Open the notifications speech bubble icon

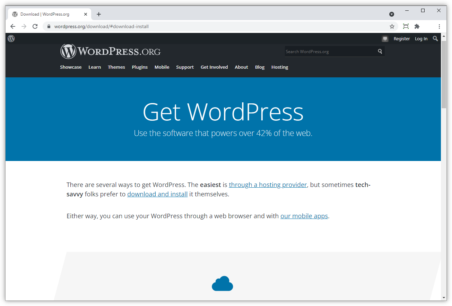point(385,39)
